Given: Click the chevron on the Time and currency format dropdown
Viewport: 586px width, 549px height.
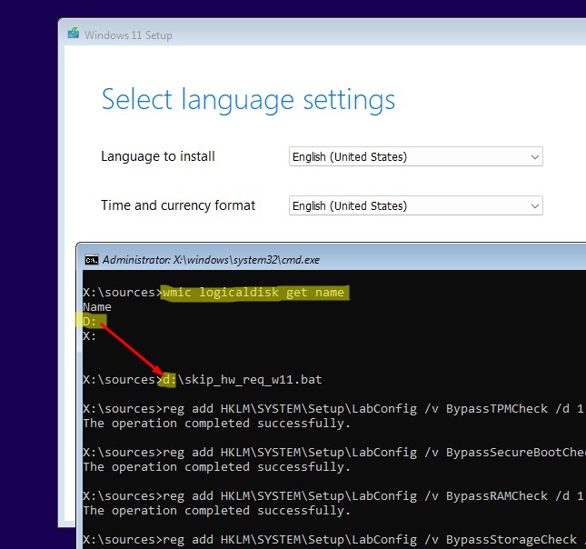Looking at the screenshot, I should (x=533, y=206).
